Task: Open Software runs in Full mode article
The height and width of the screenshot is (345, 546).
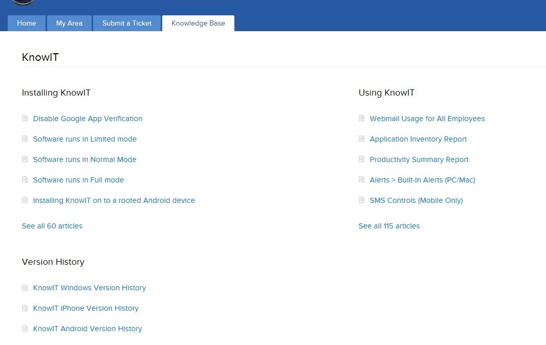Action: coord(78,180)
